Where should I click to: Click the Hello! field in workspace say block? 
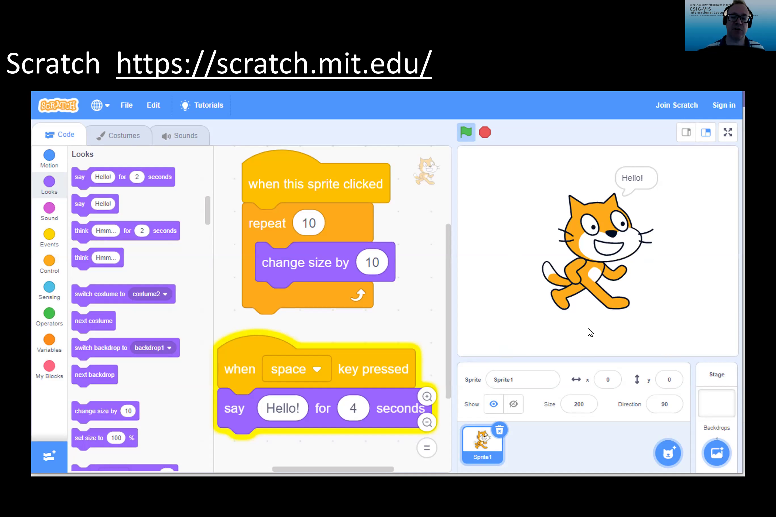pos(283,408)
